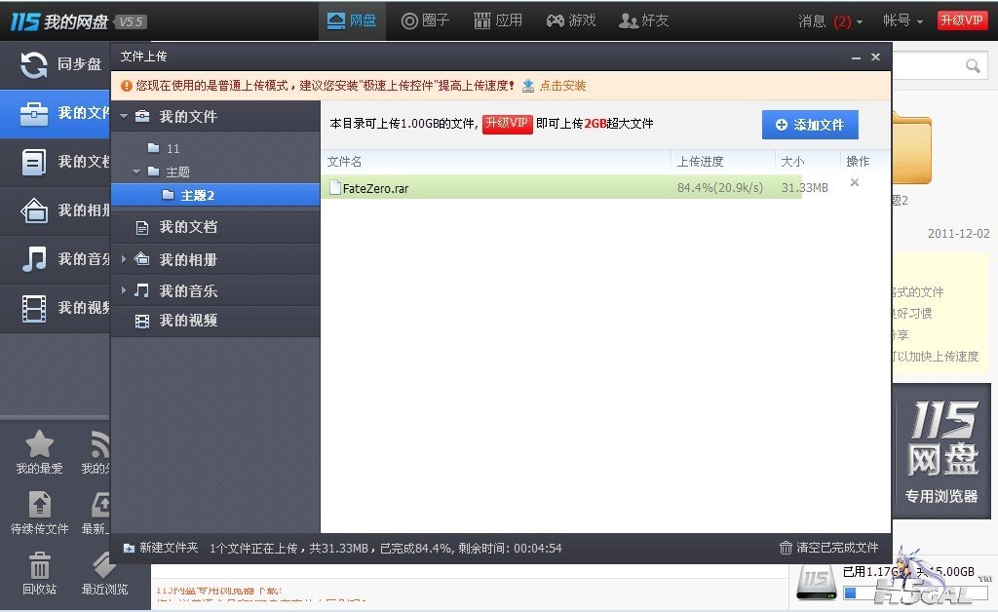The height and width of the screenshot is (612, 998).
Task: Click the orange warning icon in notice bar
Action: [x=127, y=86]
